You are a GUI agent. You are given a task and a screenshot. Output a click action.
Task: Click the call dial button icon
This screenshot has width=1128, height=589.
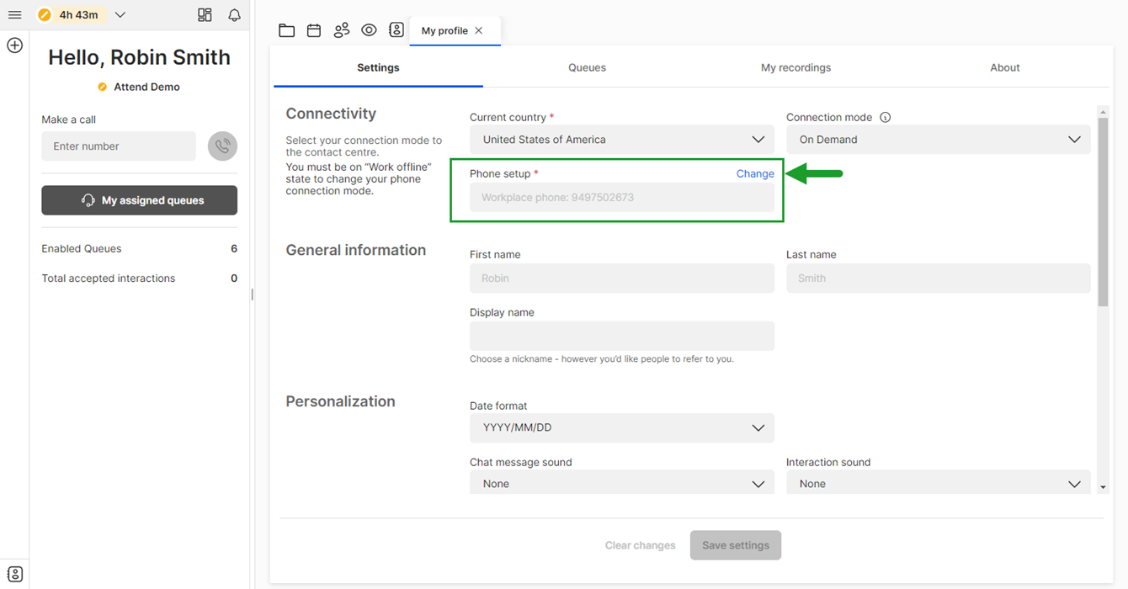pyautogui.click(x=222, y=146)
